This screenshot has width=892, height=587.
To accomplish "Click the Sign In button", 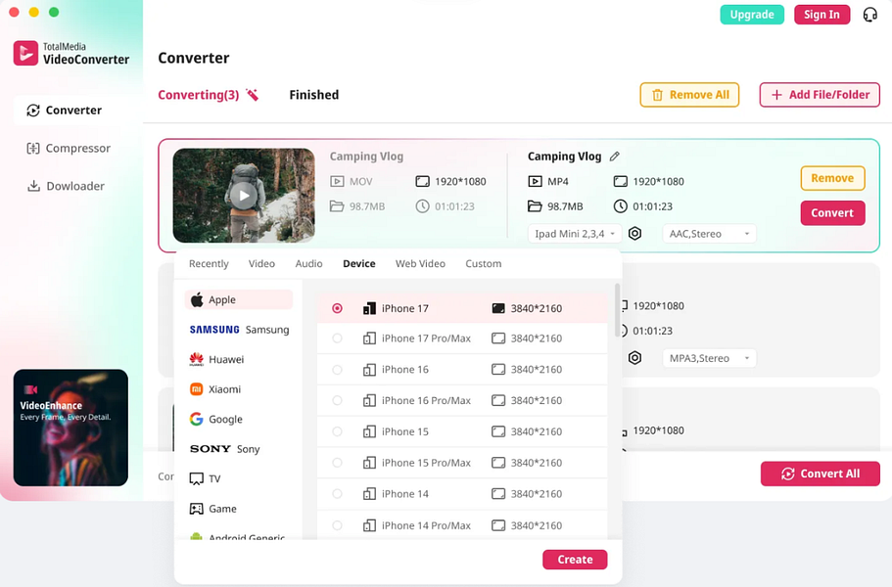I will (822, 15).
